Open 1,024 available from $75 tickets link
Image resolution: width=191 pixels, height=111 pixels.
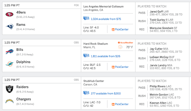click(x=106, y=19)
